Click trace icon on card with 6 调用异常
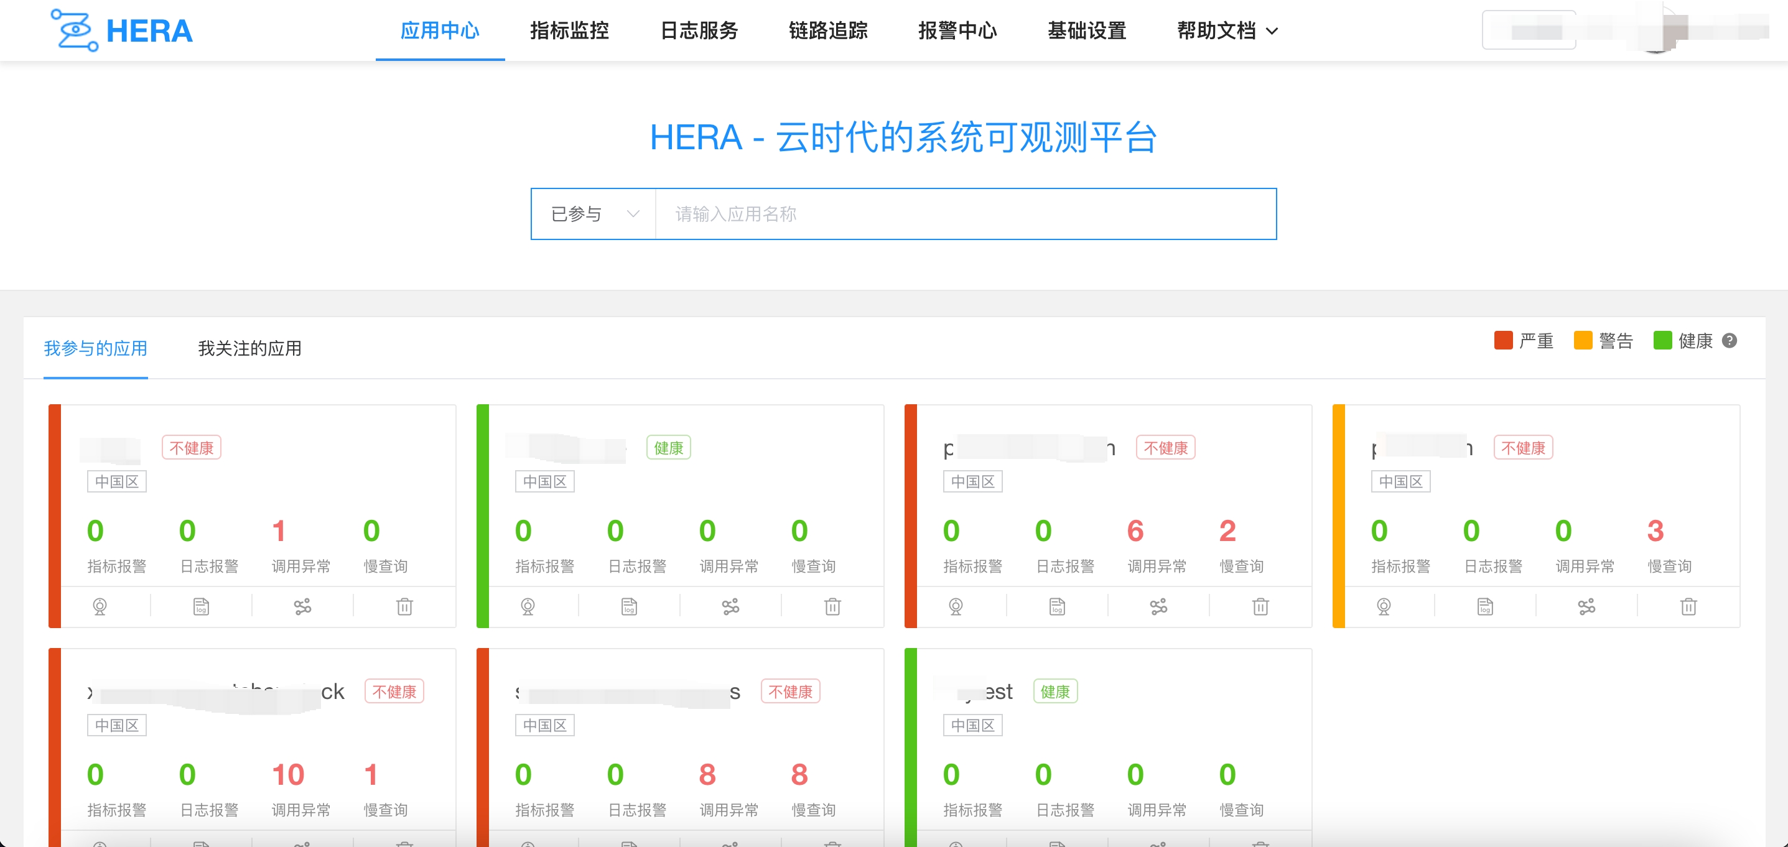1788x847 pixels. pyautogui.click(x=1158, y=607)
